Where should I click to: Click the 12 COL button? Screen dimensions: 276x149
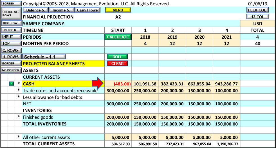257,17
